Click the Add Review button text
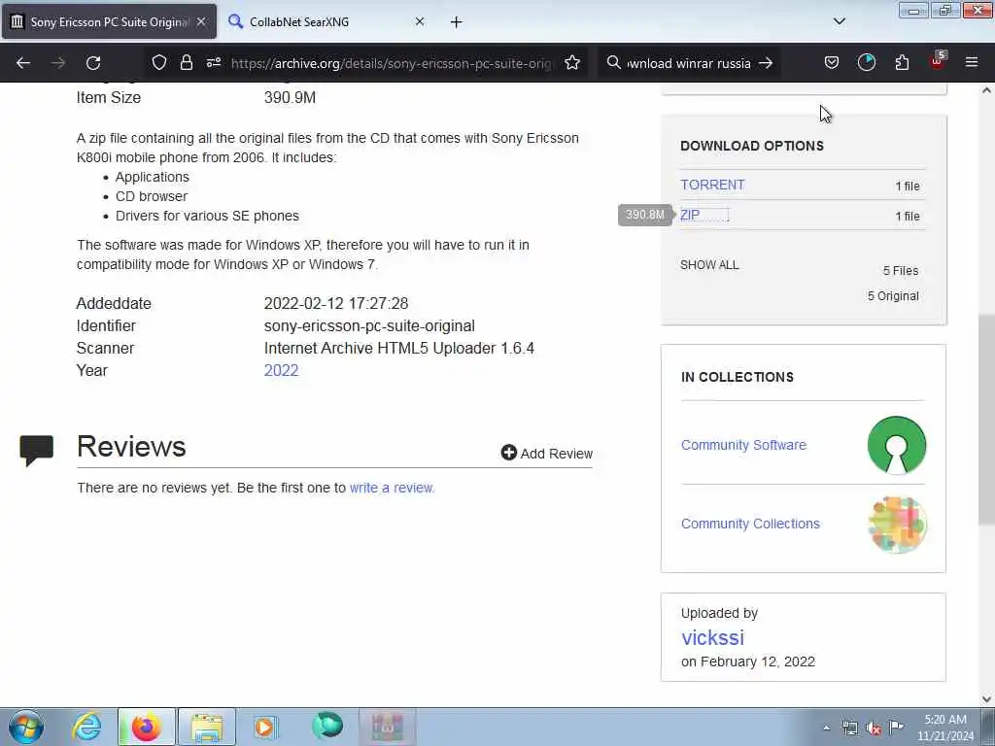Screen dimensions: 995x746 [557, 454]
